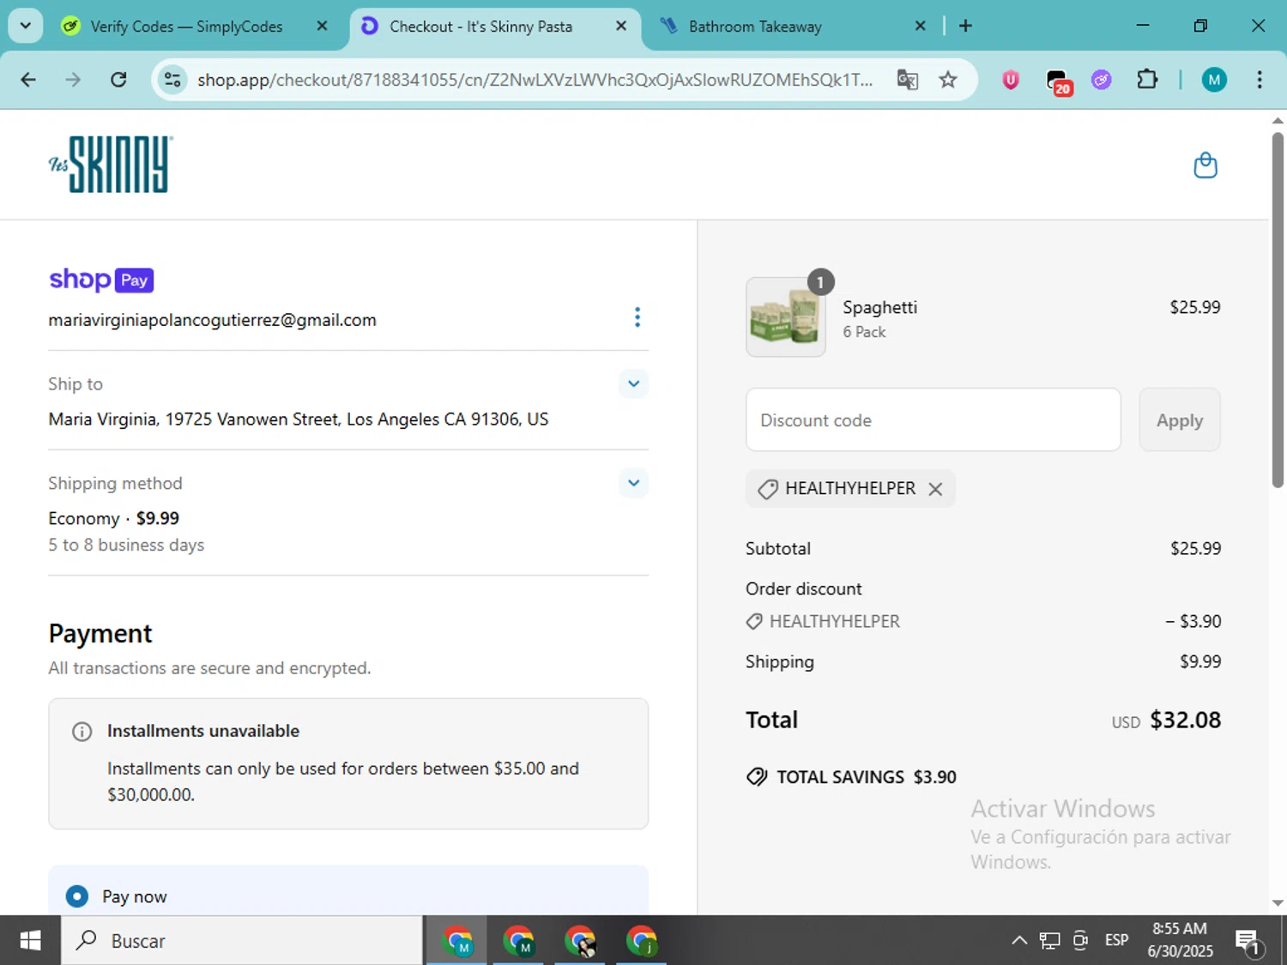
Task: Open the shopping bag cart icon
Action: coord(1205,165)
